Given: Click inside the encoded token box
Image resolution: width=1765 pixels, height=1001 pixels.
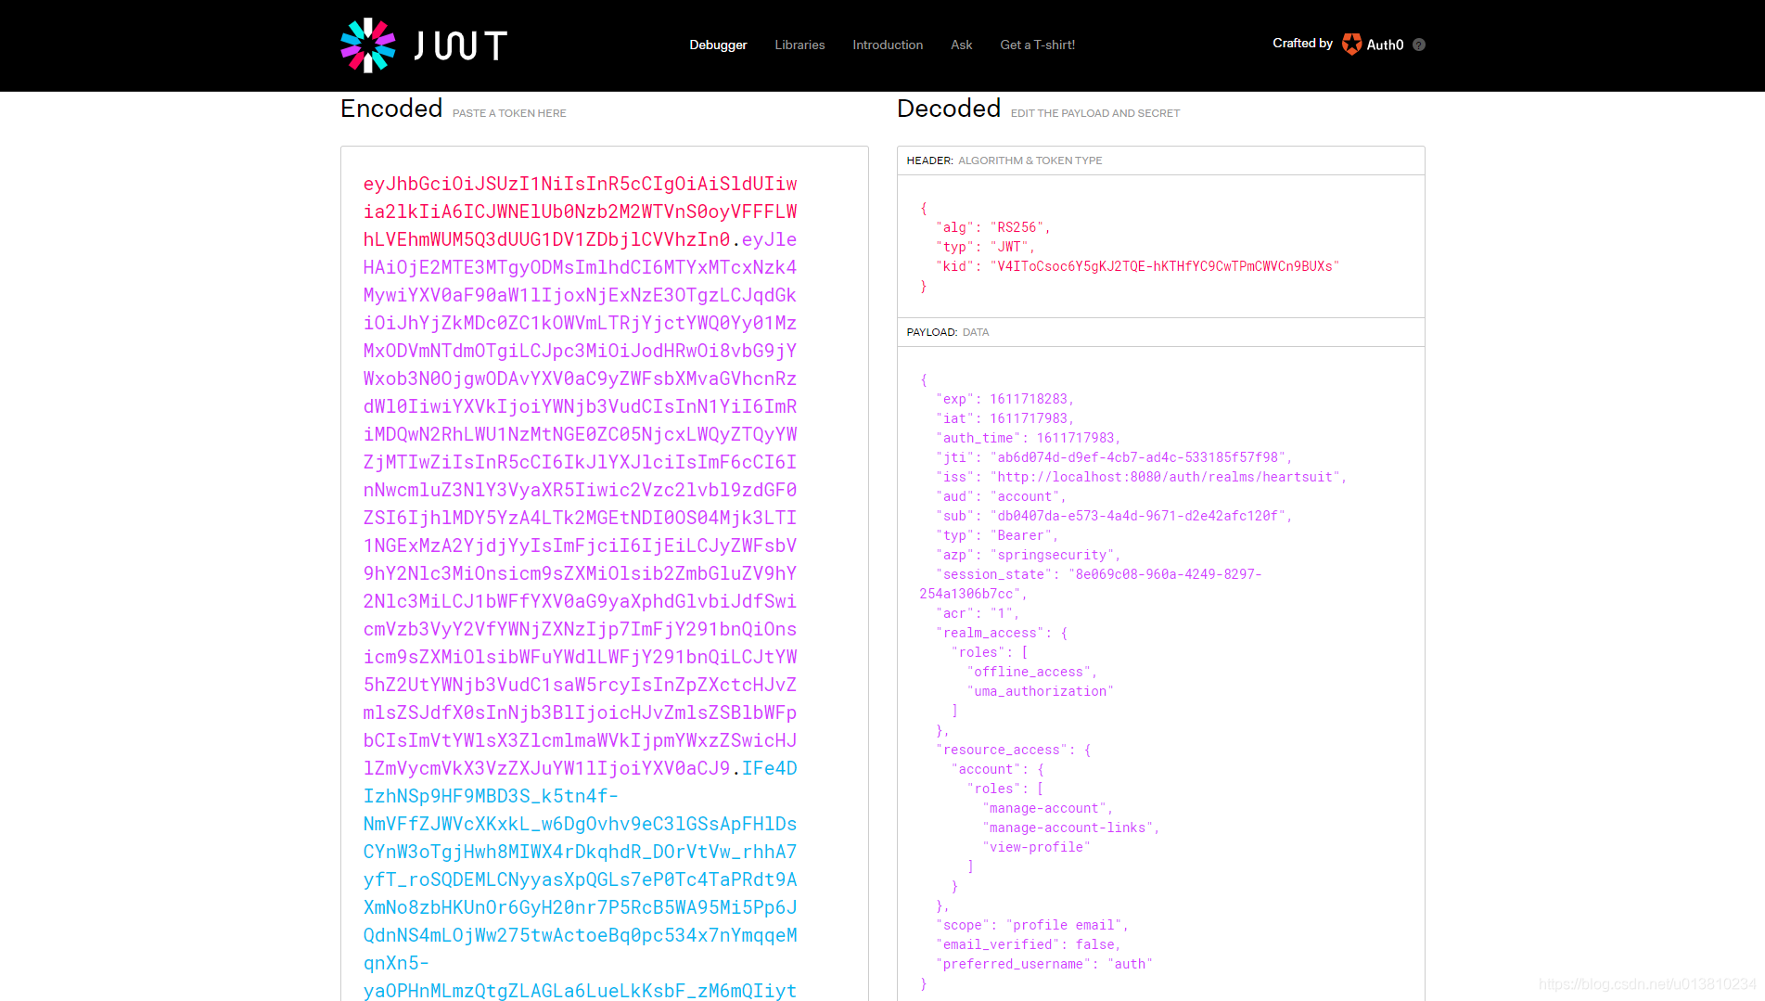Looking at the screenshot, I should [x=605, y=573].
